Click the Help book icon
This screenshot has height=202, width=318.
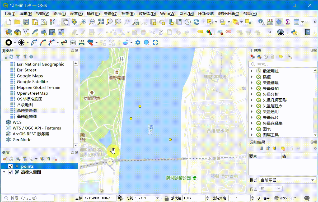coord(307,32)
